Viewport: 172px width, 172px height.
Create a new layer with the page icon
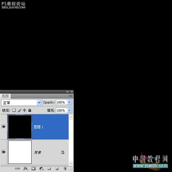coord(57,169)
